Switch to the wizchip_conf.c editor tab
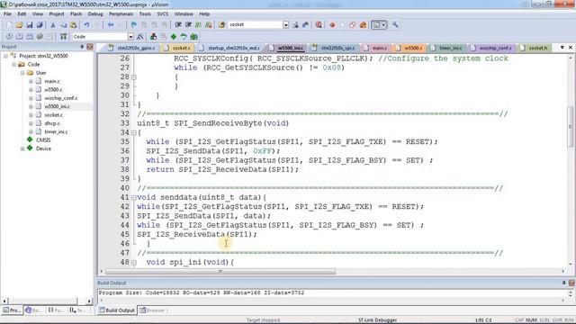 (x=491, y=48)
